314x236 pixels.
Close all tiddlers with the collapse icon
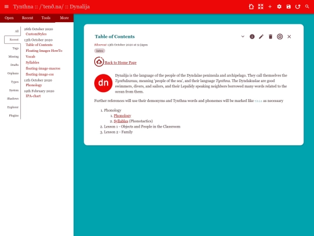pyautogui.click(x=261, y=6)
